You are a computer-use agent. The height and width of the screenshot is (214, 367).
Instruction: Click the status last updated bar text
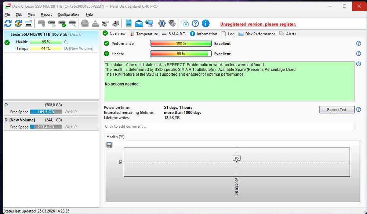click(x=36, y=211)
